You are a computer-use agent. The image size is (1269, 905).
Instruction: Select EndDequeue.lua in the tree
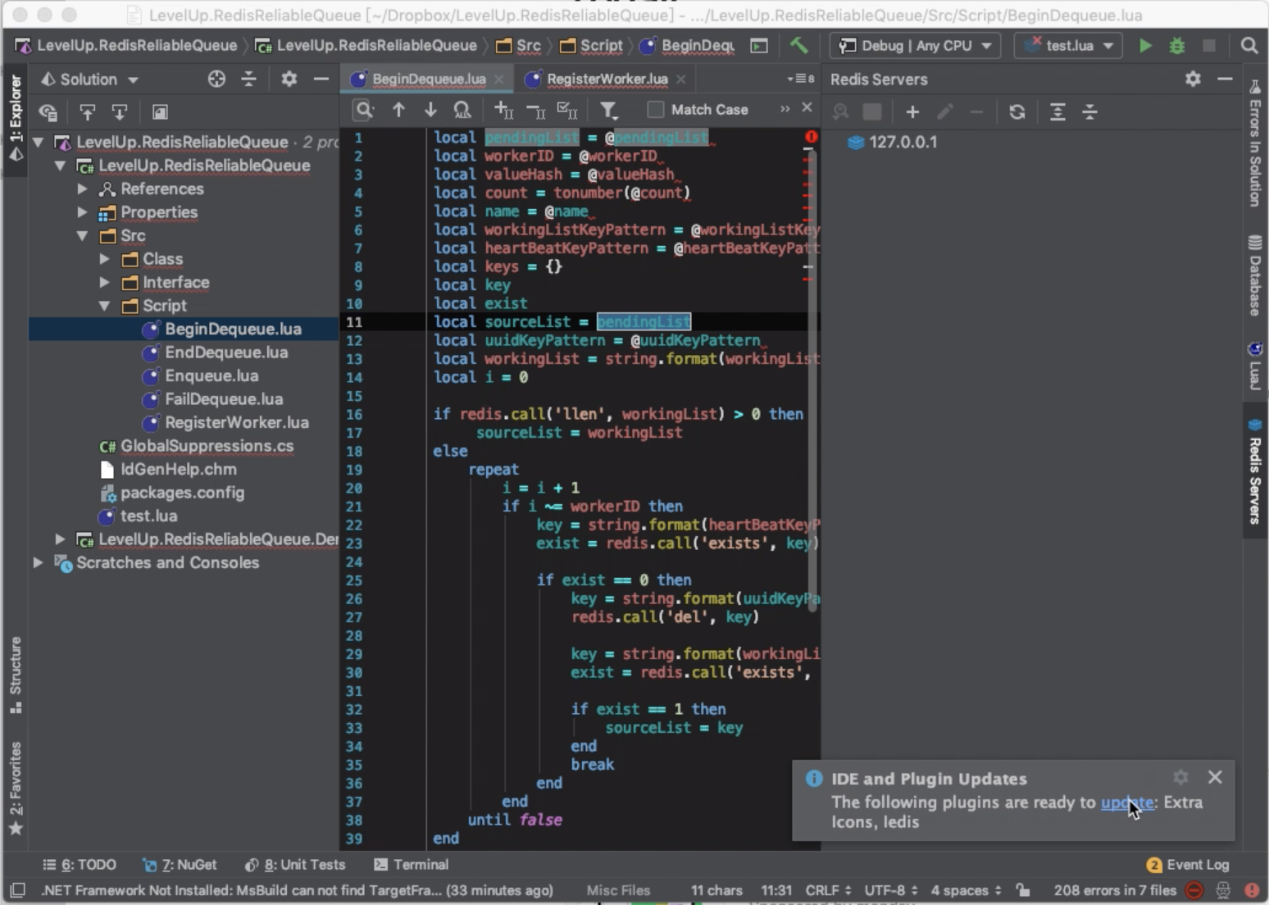tap(226, 352)
